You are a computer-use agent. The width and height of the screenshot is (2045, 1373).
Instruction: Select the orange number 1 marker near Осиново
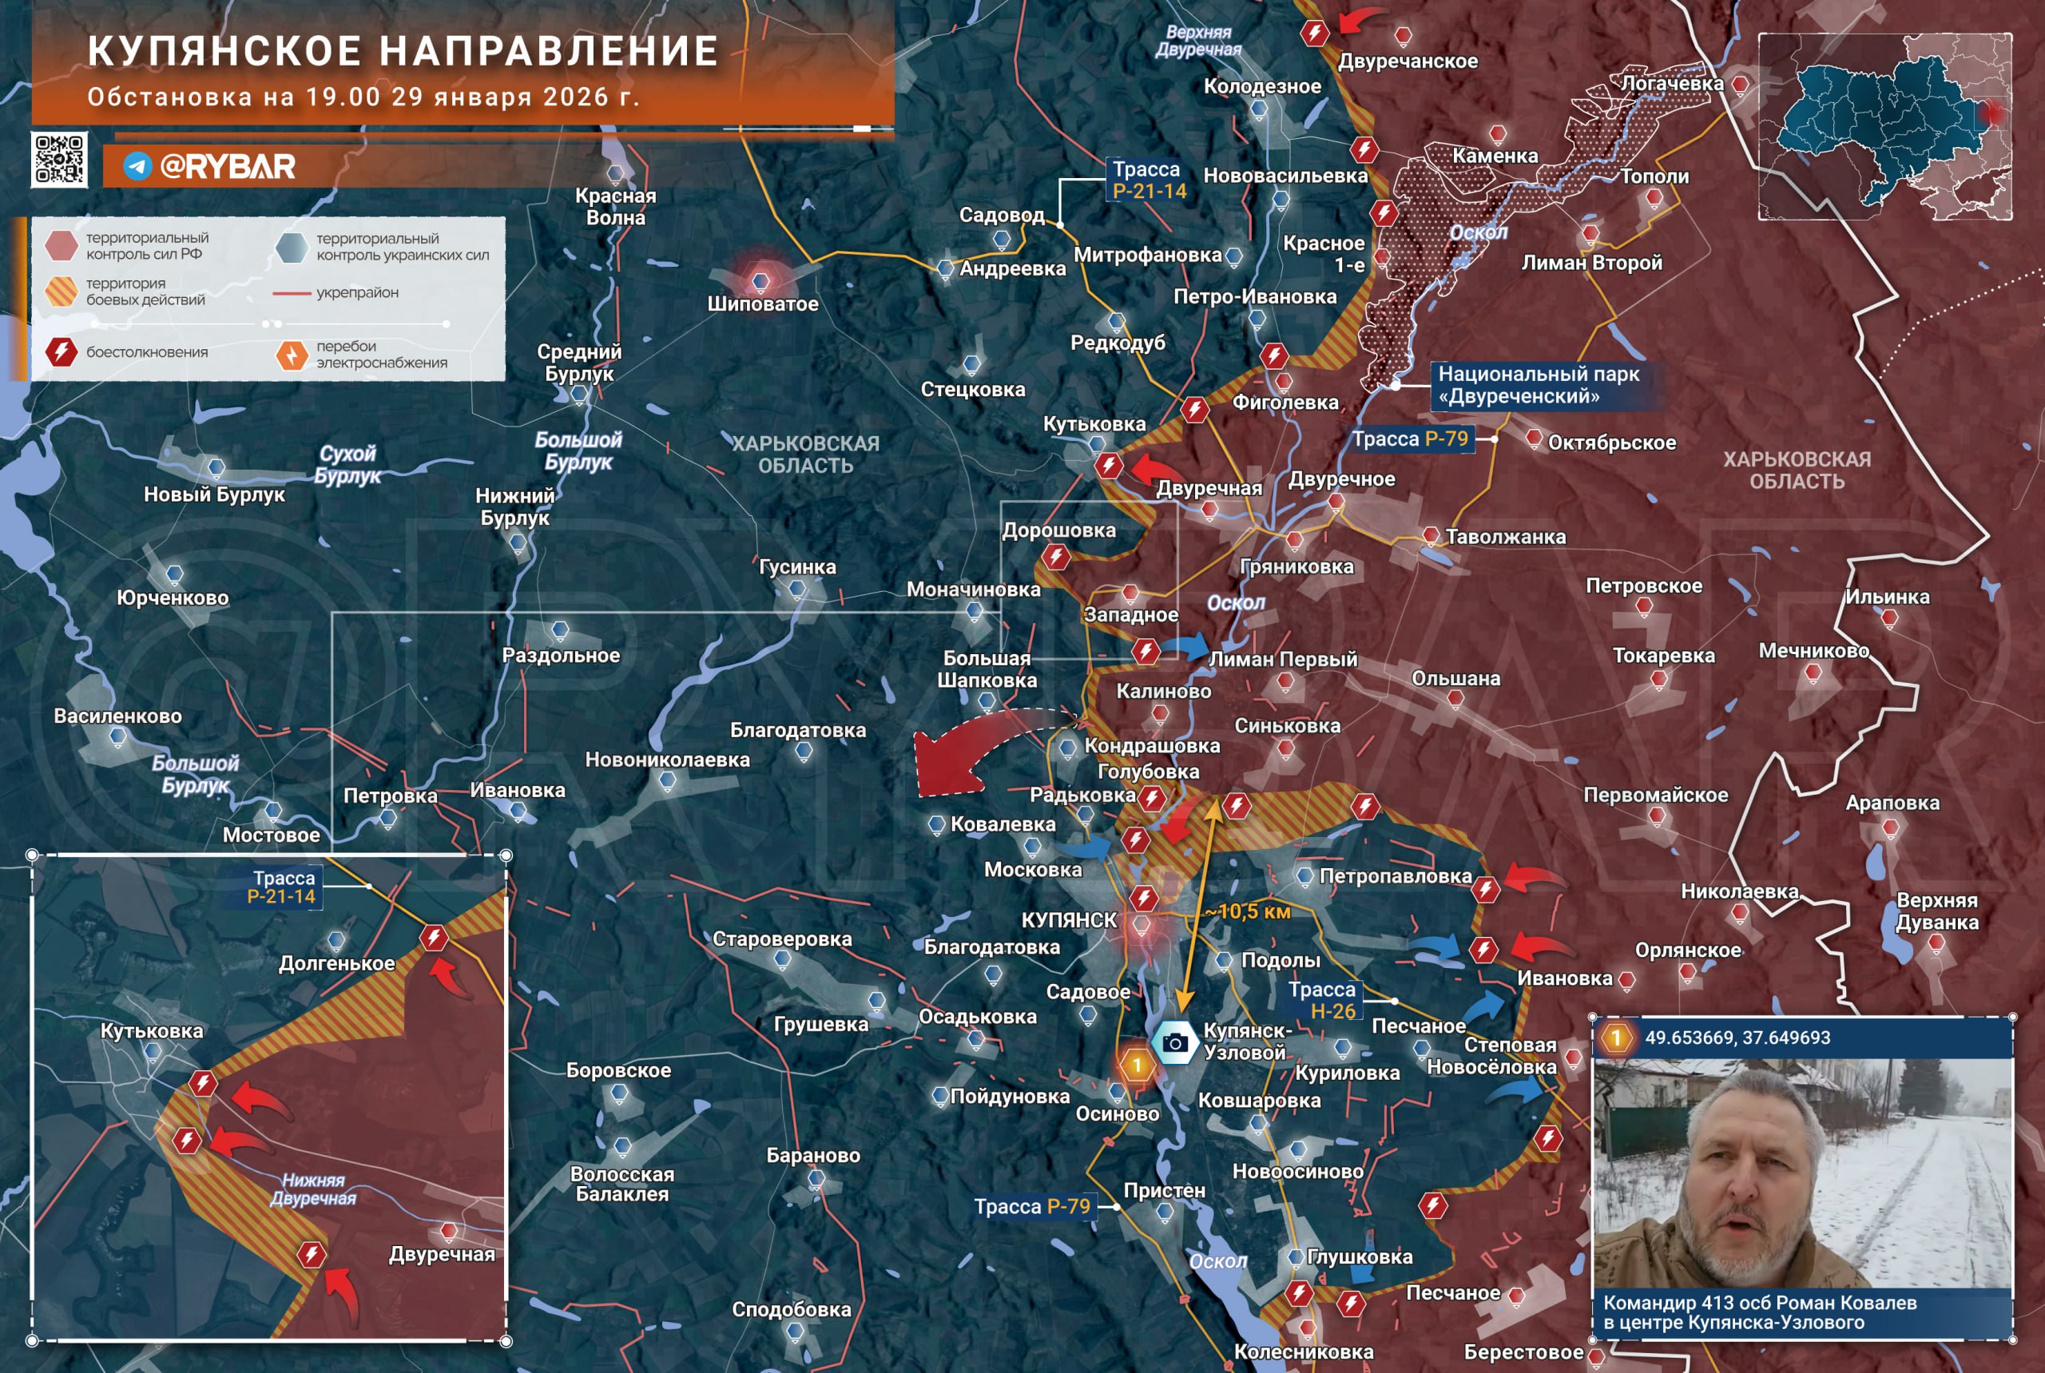tap(1137, 1065)
